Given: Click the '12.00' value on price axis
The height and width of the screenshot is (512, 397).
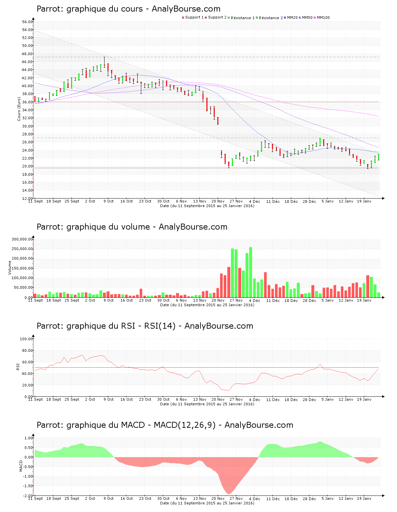Looking at the screenshot, I should [27, 199].
